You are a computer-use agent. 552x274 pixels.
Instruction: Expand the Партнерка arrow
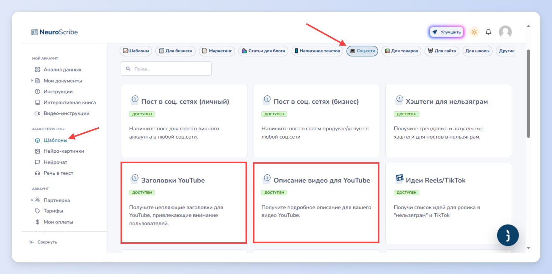click(32, 200)
